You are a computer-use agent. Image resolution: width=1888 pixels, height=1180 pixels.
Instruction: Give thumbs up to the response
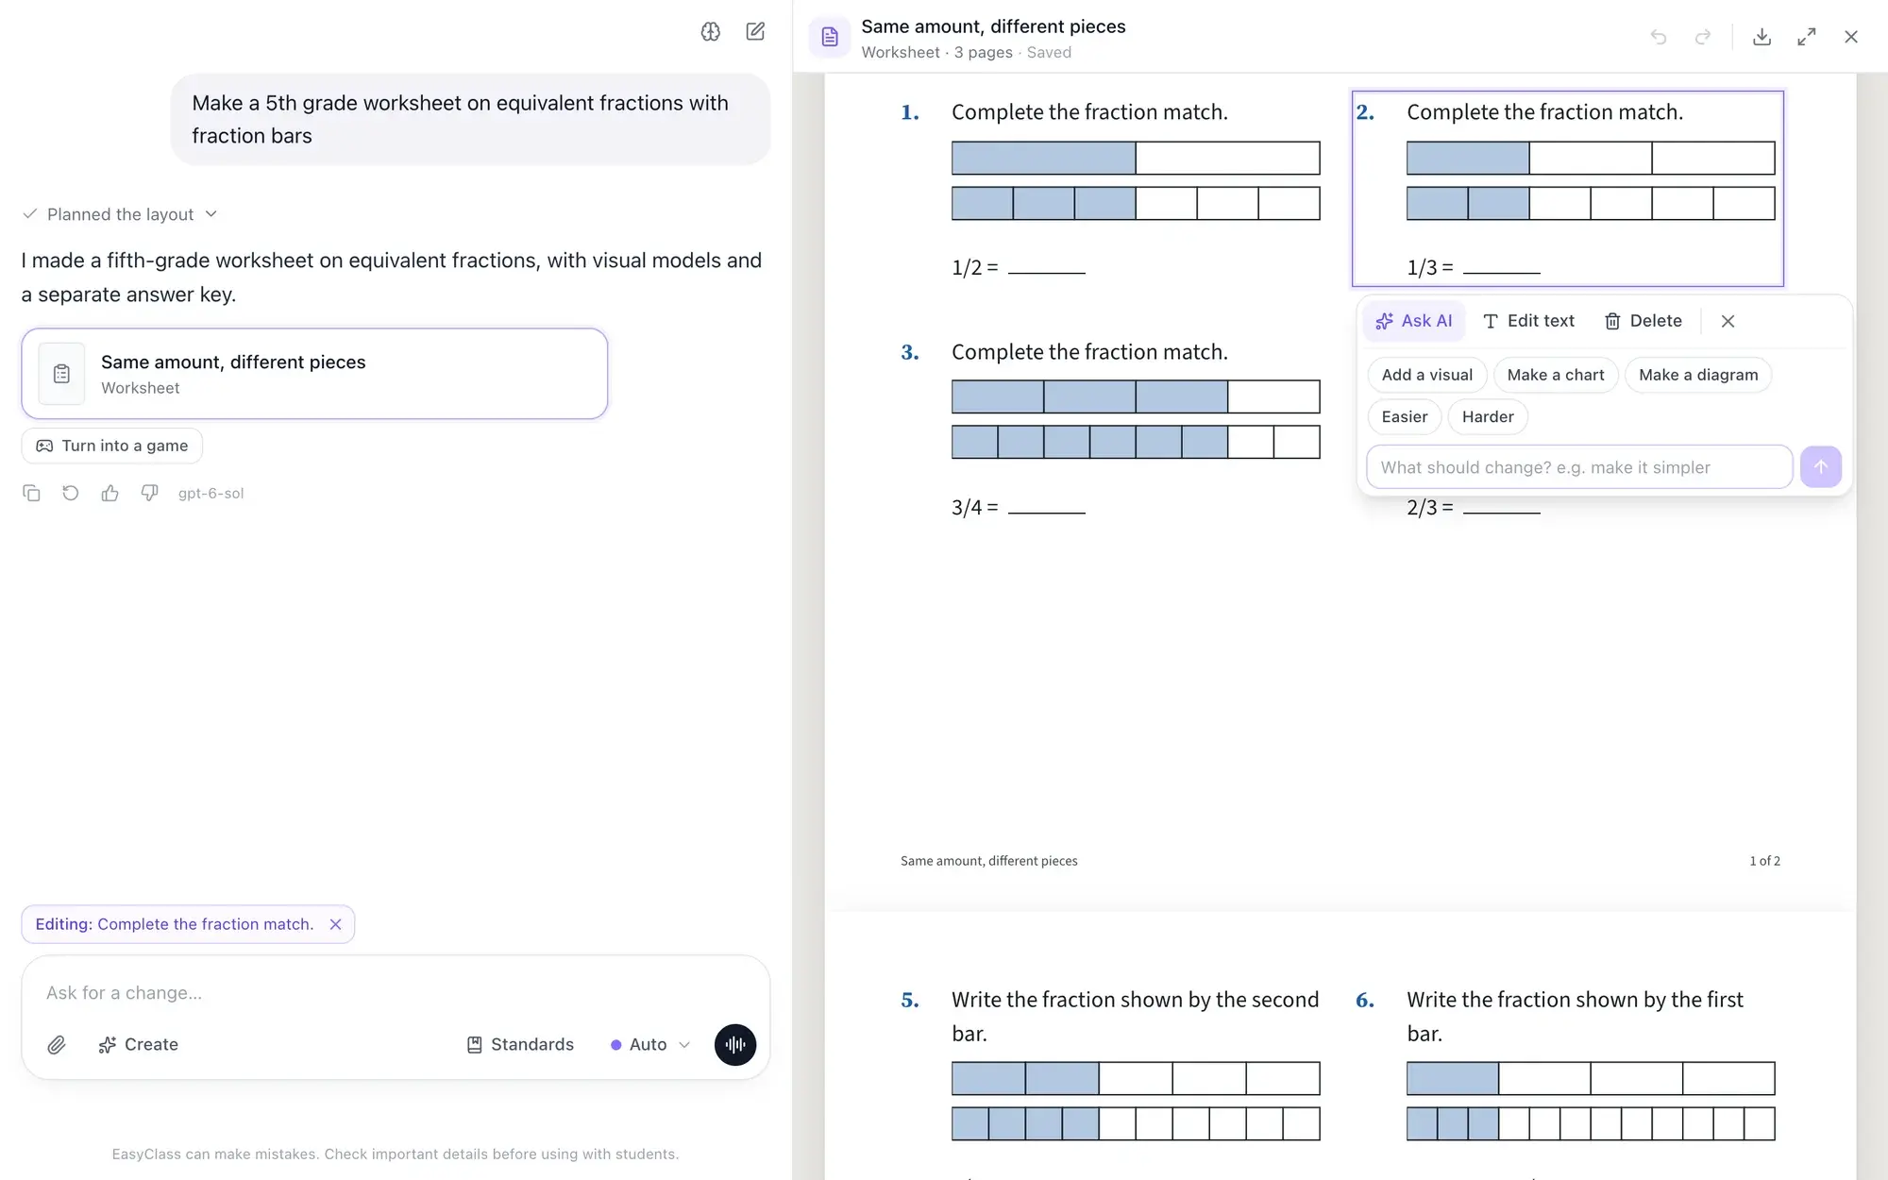pyautogui.click(x=110, y=493)
